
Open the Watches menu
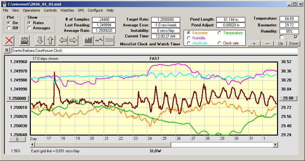pos(67,10)
